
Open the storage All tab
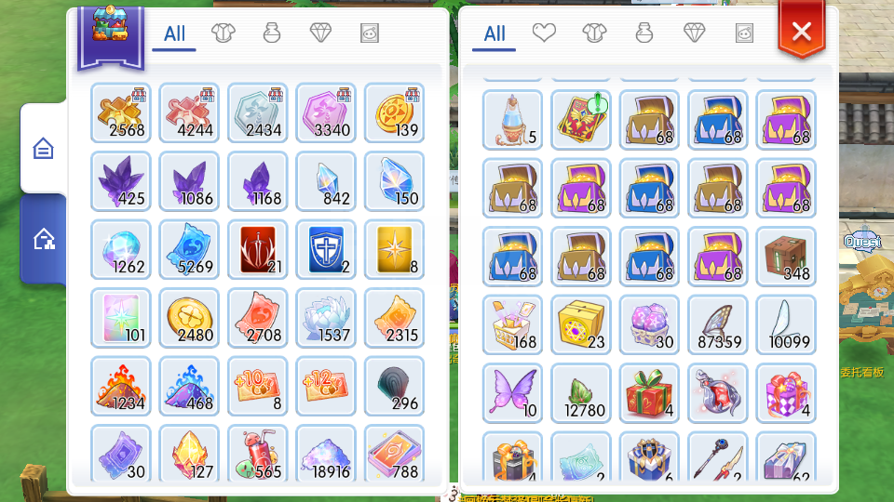click(174, 33)
